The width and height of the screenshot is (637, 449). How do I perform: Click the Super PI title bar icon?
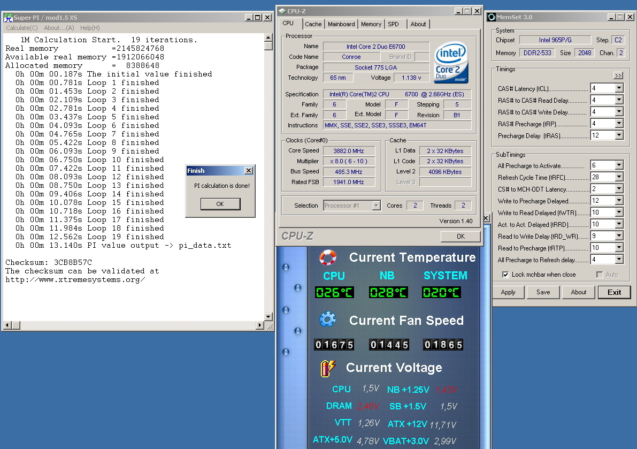8,18
